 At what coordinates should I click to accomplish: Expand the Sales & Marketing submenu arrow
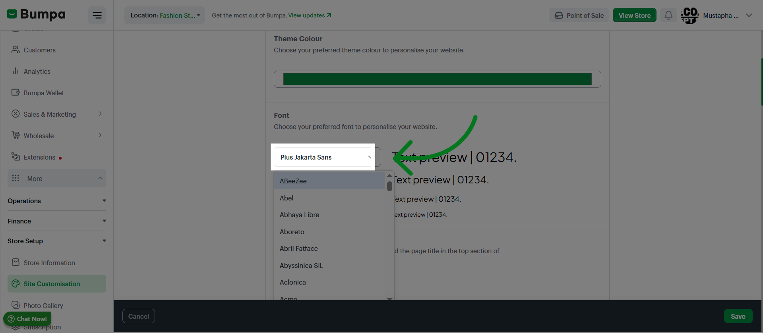coord(100,114)
